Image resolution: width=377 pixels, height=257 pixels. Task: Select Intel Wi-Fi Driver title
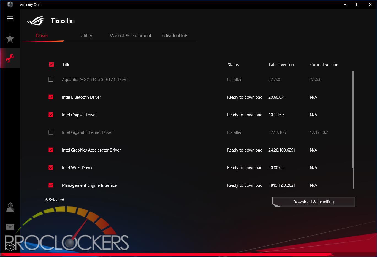77,168
